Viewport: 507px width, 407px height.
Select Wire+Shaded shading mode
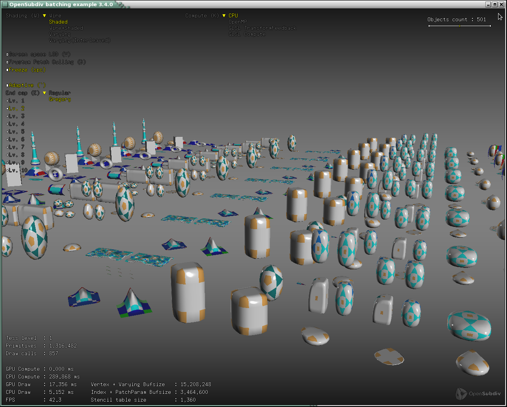[66, 28]
